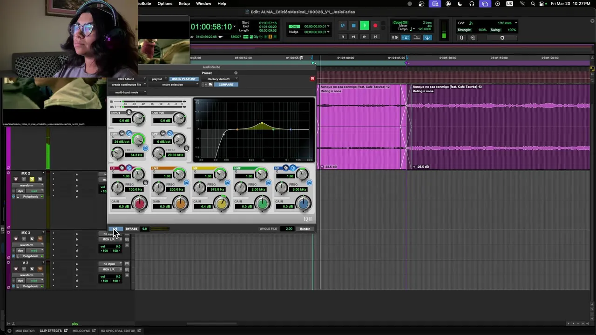Screen dimensions: 596x335
Task: Click record enable on MX 2 track
Action: click(15, 179)
